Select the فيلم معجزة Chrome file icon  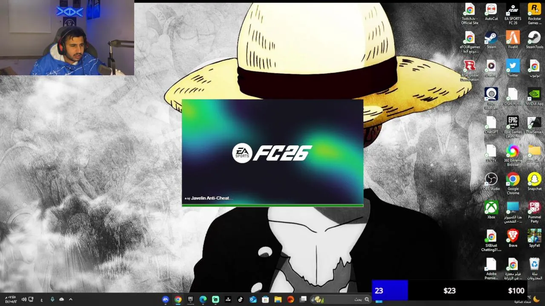(x=513, y=269)
